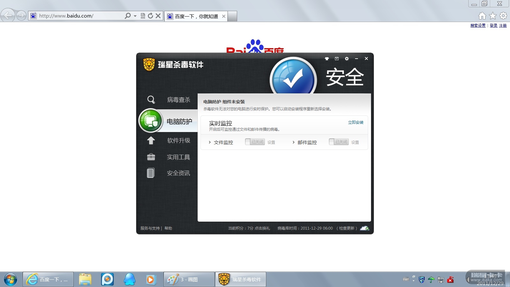
Task: Click 登录 login link on Baidu page
Action: tap(493, 26)
